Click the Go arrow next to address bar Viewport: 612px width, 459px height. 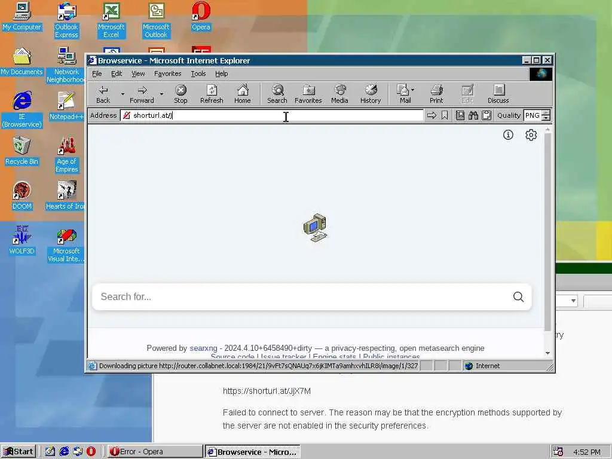432,115
